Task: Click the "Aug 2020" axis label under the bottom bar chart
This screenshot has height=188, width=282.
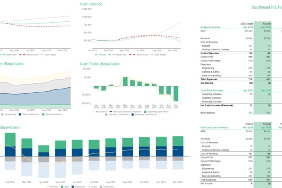Action: click(x=111, y=182)
